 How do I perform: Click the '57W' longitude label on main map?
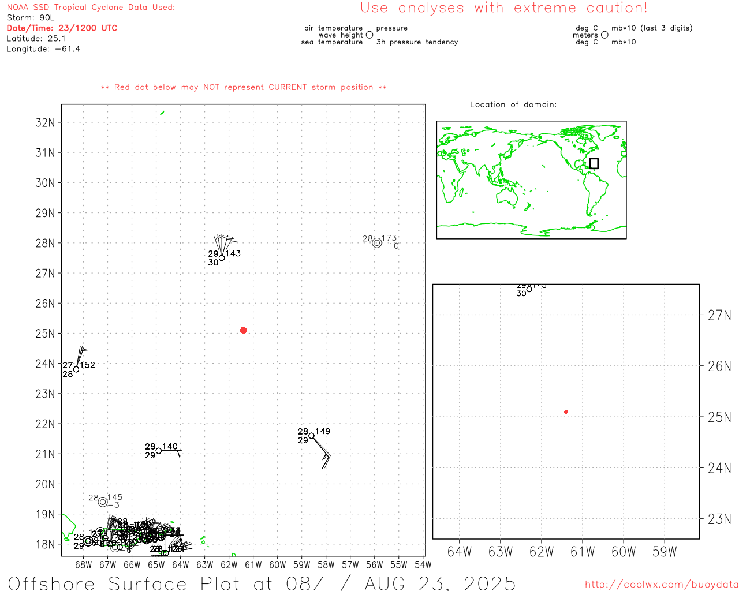point(350,564)
